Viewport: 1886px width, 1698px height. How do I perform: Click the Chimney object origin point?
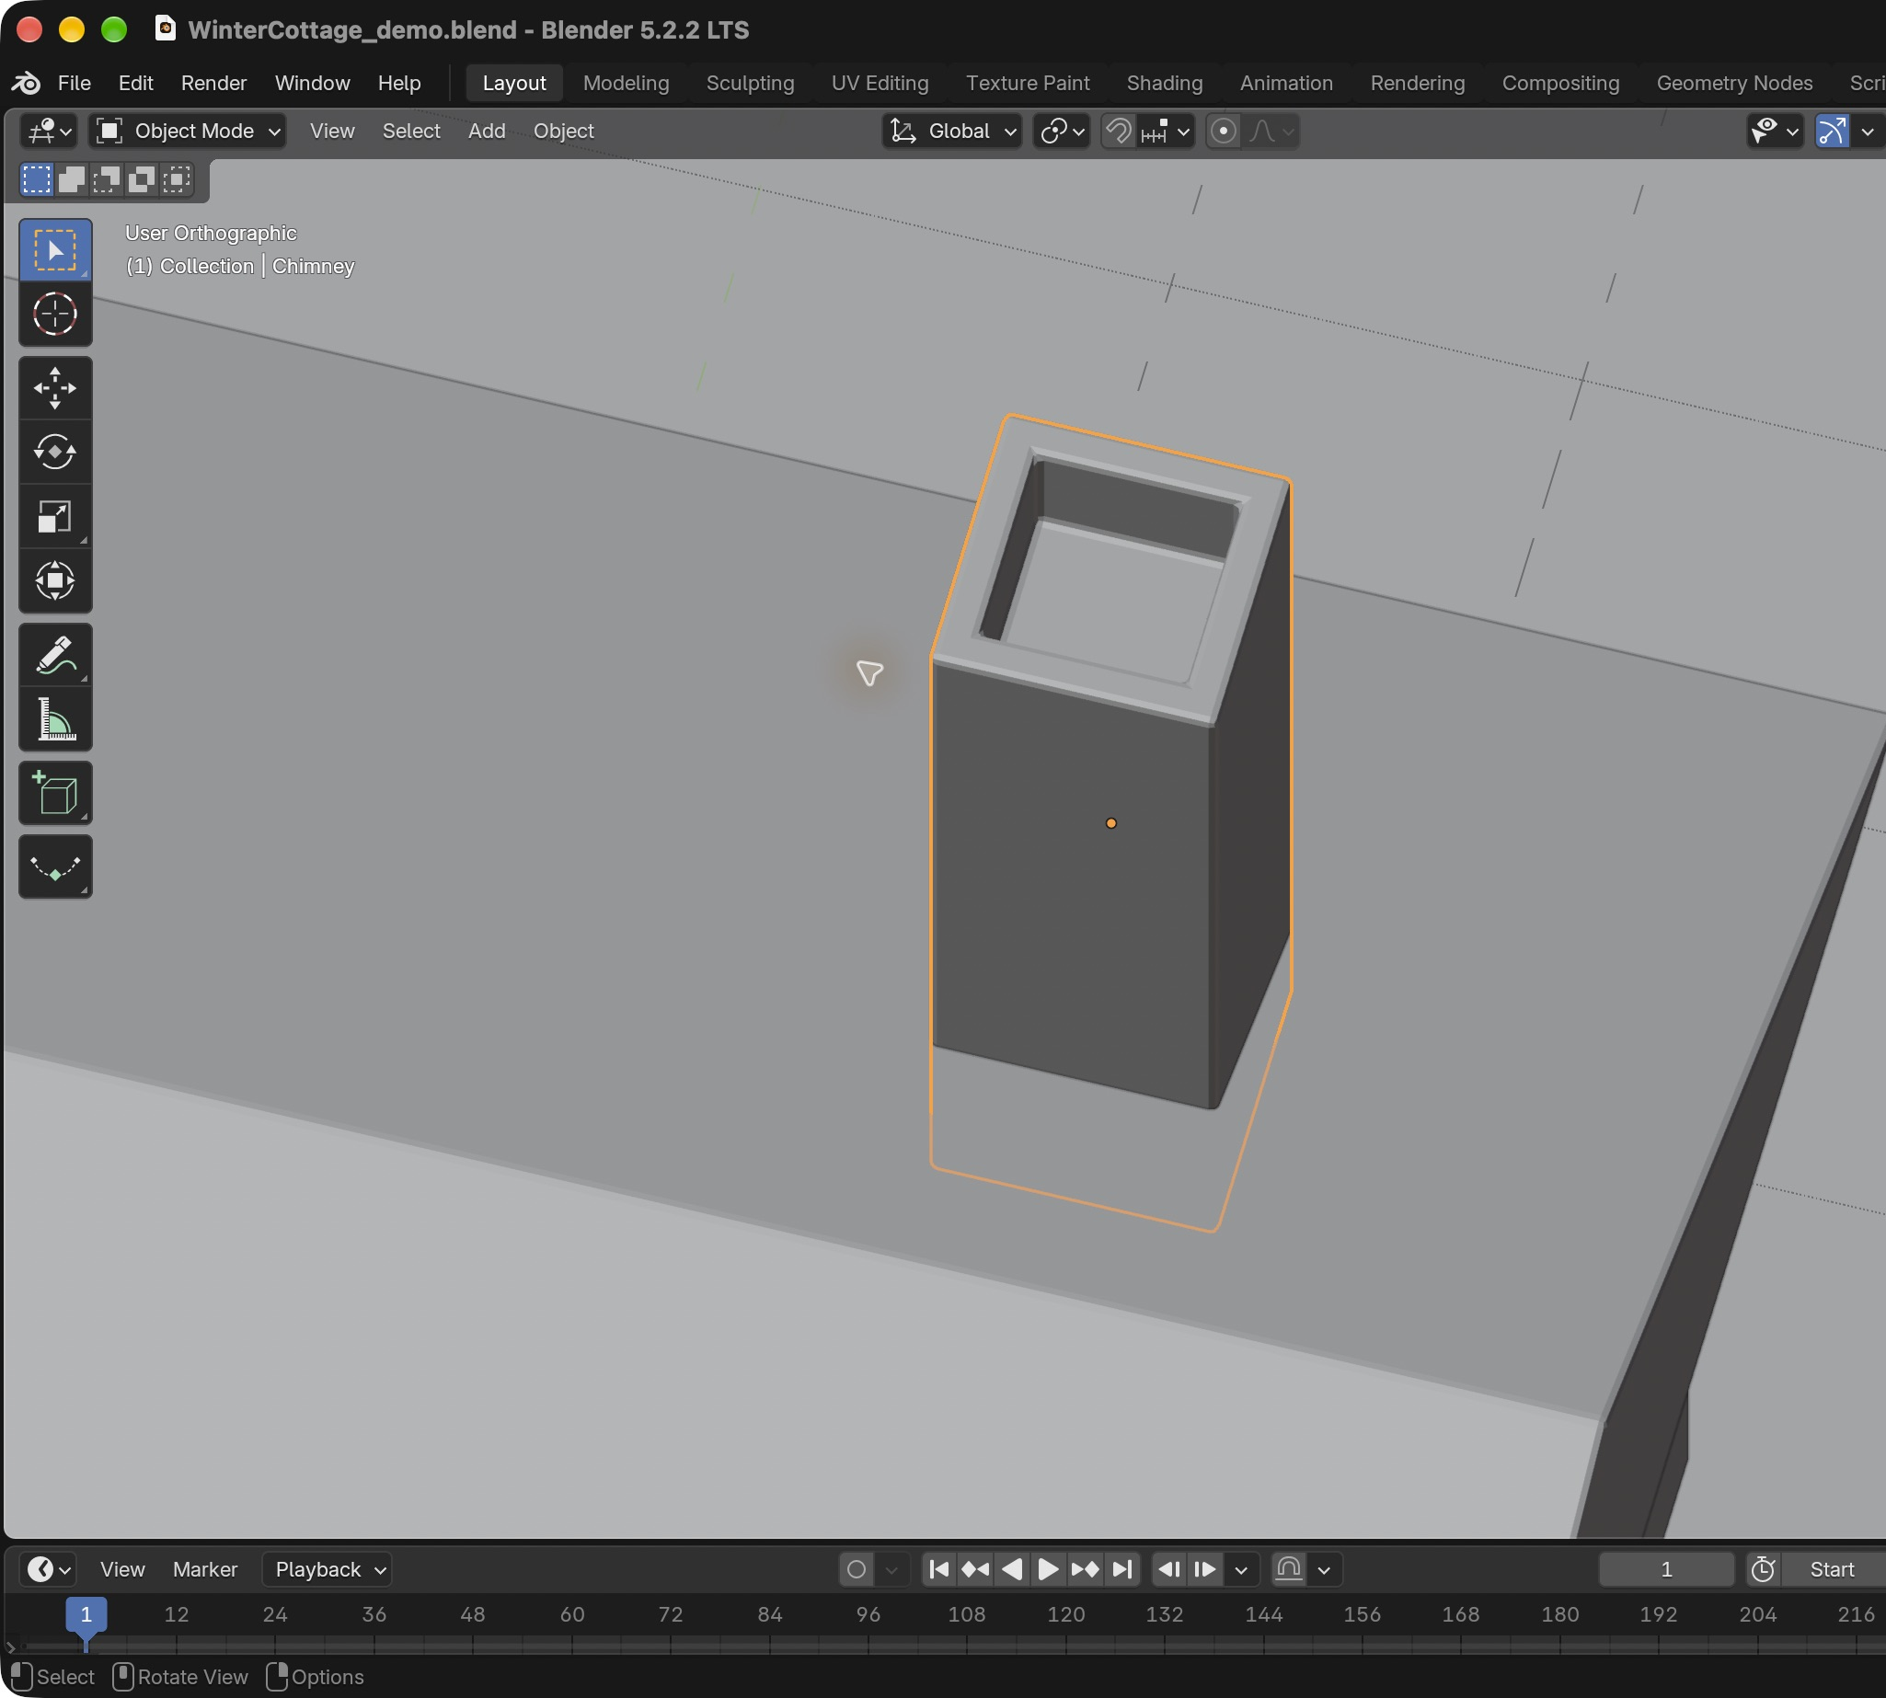(1110, 823)
